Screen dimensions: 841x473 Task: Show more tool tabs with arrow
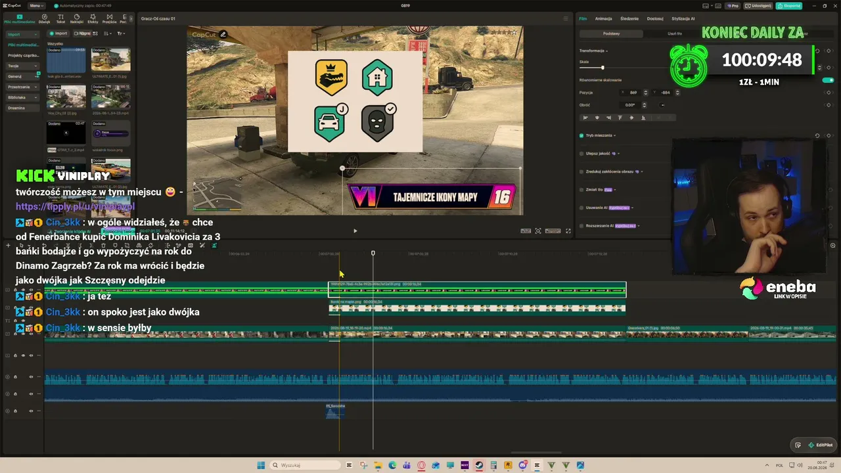131,18
